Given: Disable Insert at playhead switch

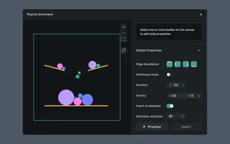Looking at the screenshot, I should point(170,106).
